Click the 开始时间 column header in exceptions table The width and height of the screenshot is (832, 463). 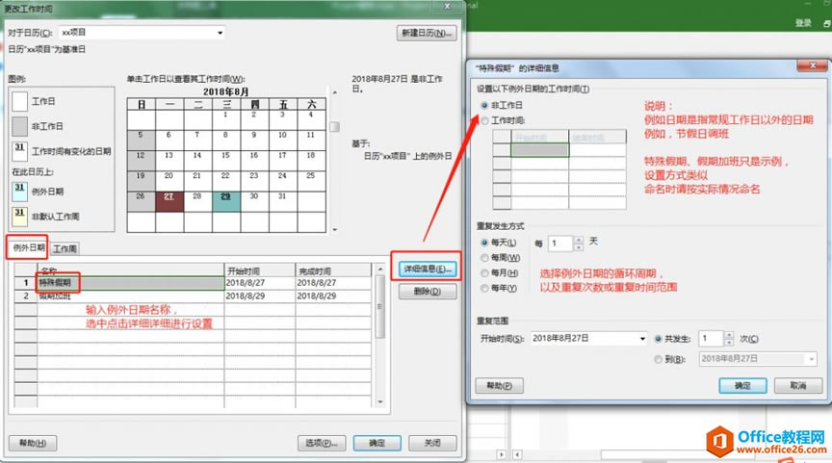click(x=259, y=270)
